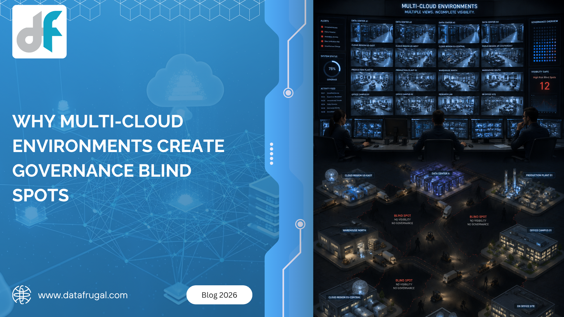
Task: Click the lower circular node on the divider line
Action: pyautogui.click(x=300, y=224)
